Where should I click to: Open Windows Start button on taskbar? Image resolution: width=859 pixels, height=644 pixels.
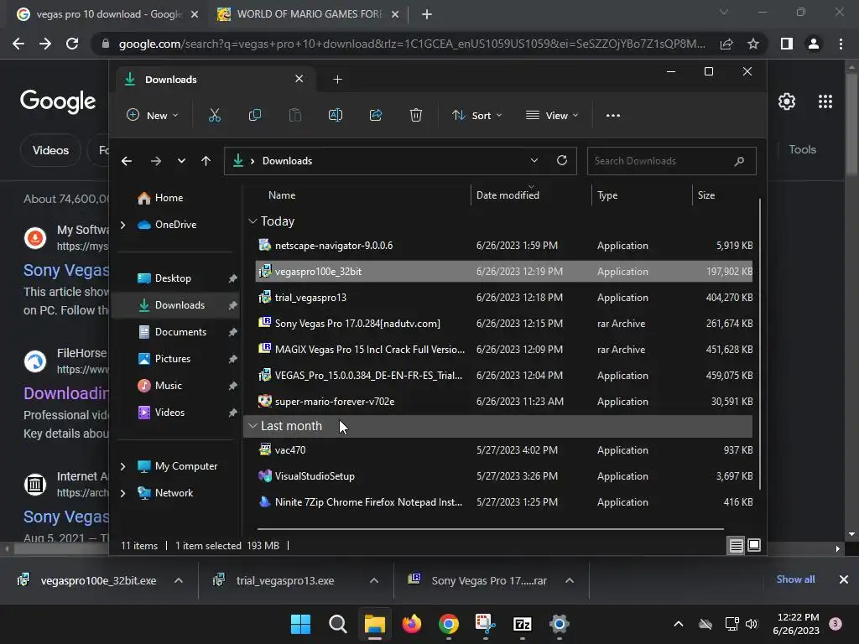coord(300,624)
